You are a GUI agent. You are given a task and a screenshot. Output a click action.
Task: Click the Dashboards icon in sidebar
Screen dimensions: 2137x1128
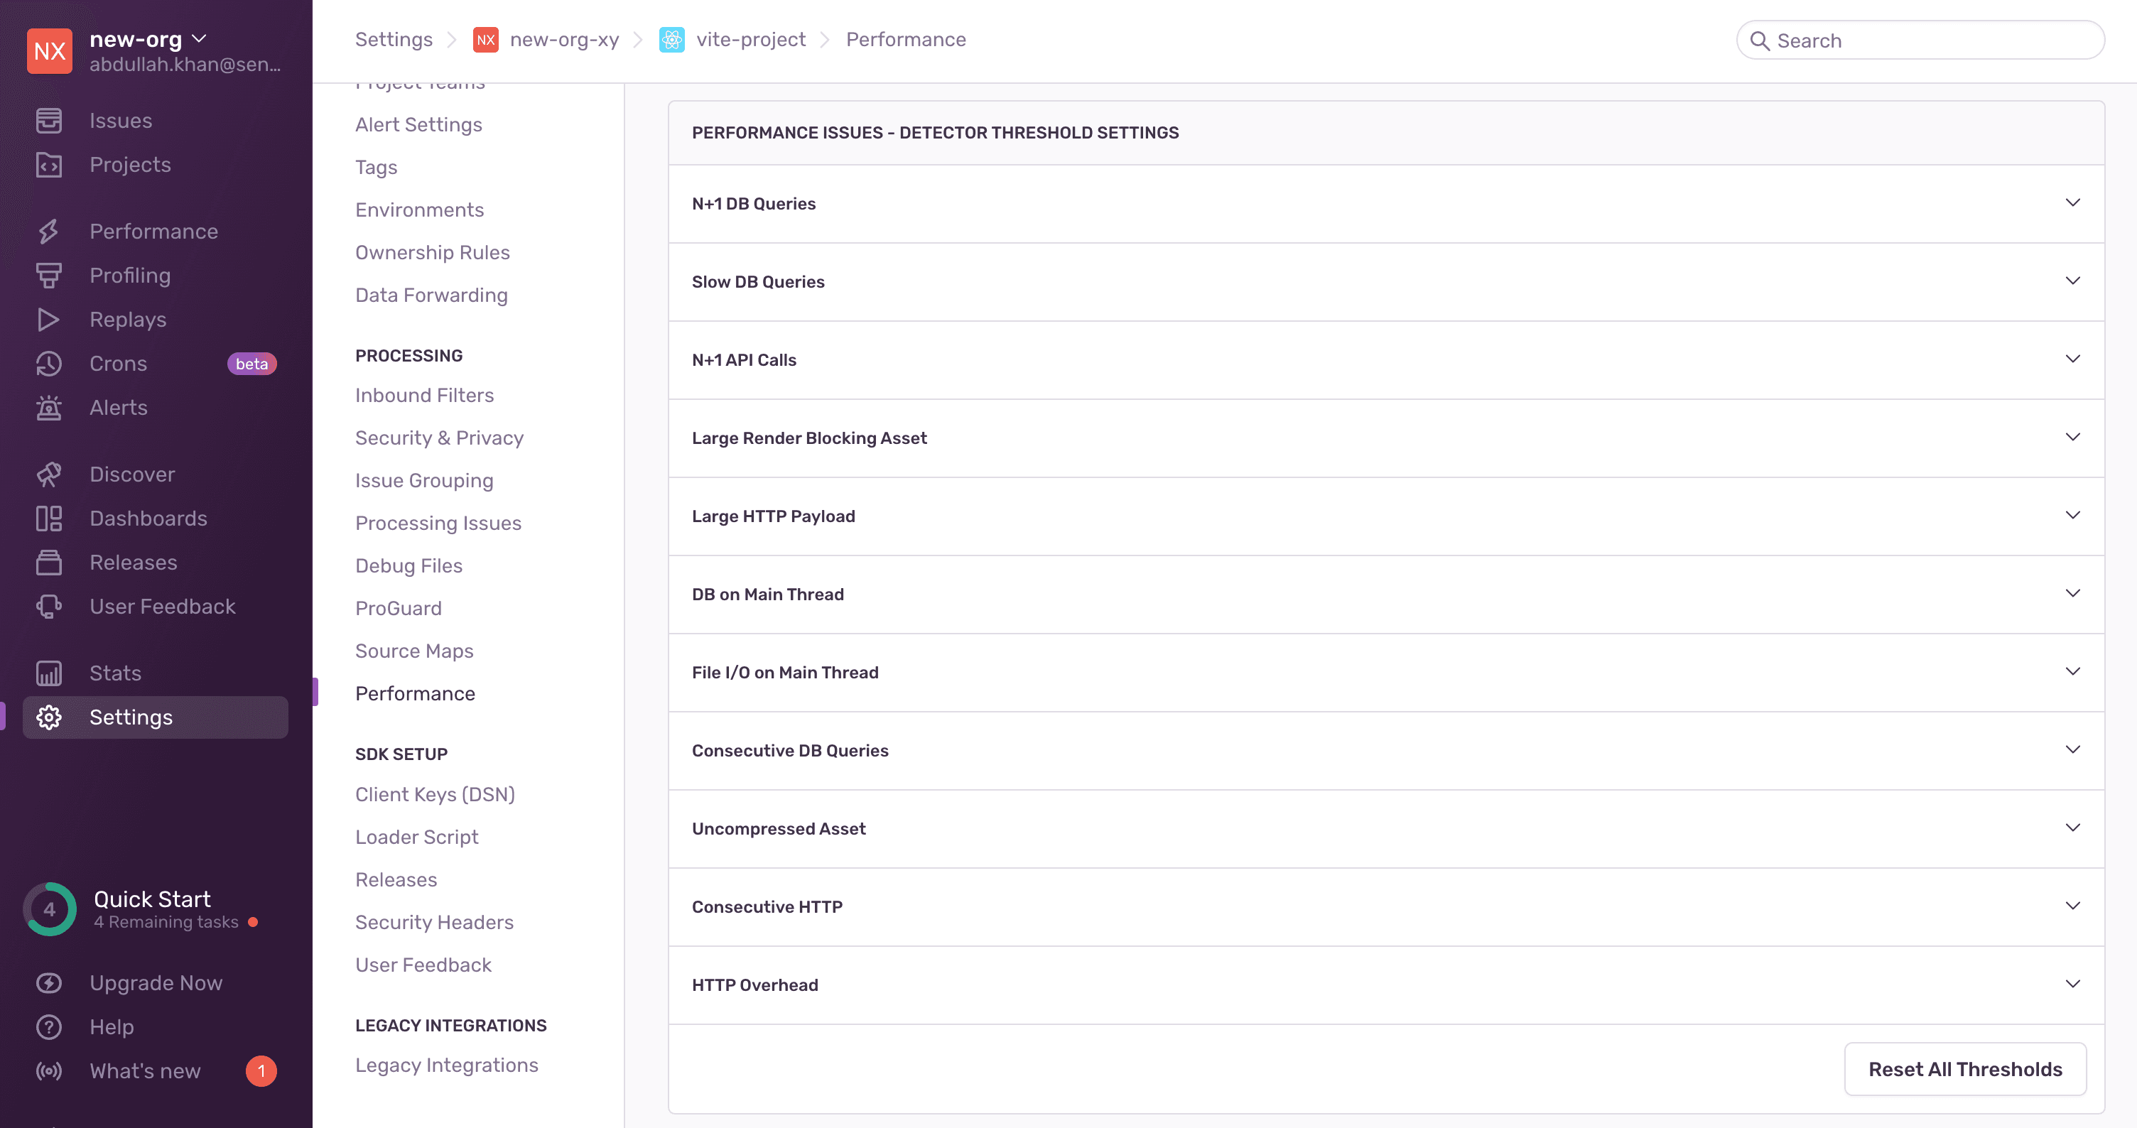coord(50,518)
